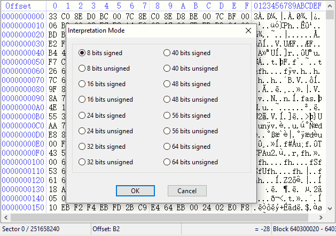Select 40 bits signed mode

click(167, 53)
